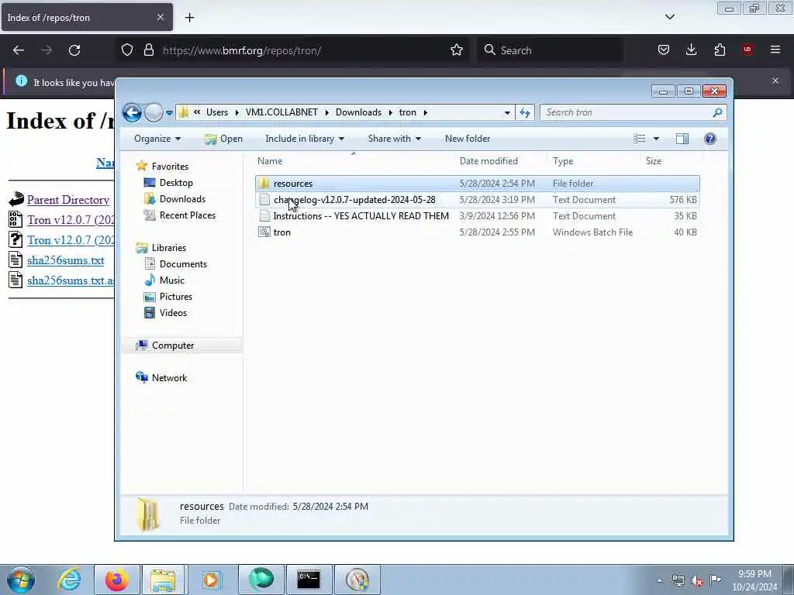This screenshot has width=794, height=595.
Task: Switch to Firefox in taskbar
Action: 117,580
